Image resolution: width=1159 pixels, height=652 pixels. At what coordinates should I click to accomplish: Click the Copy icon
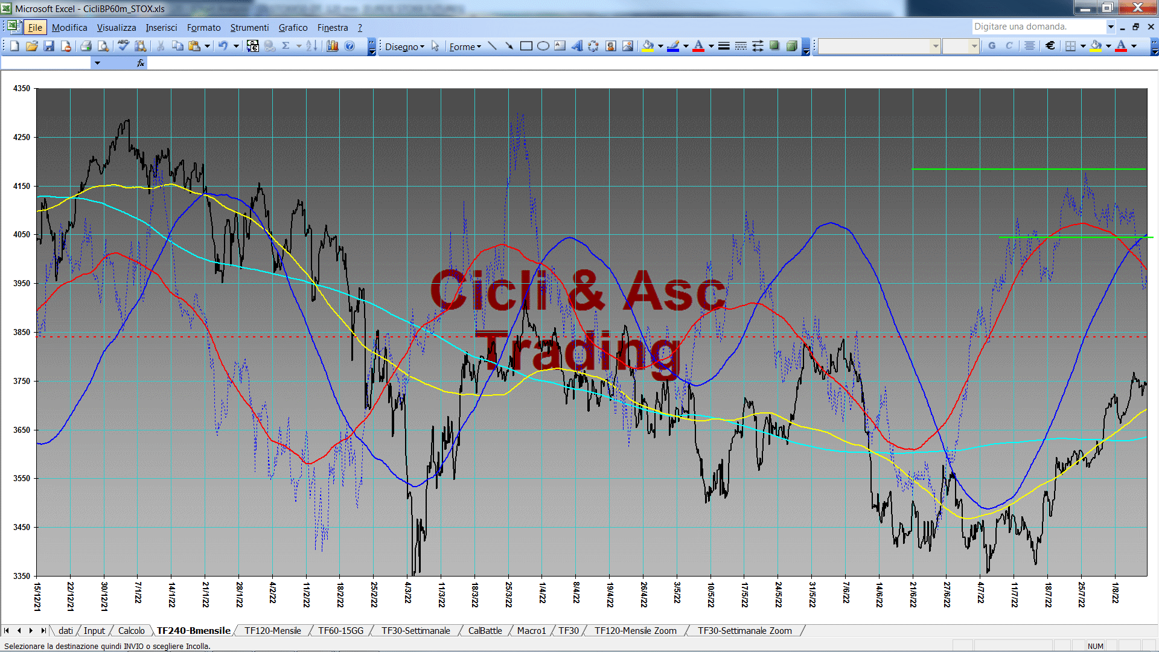177,46
